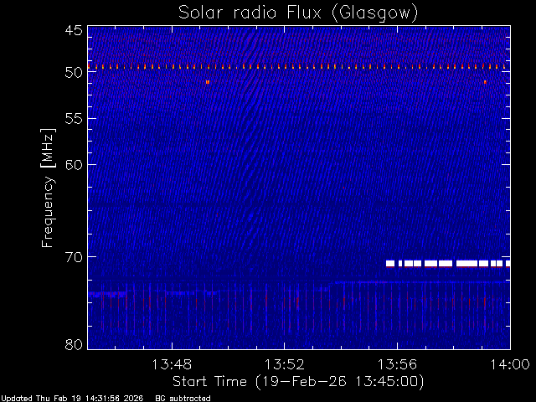The height and width of the screenshot is (402, 536).
Task: Click the 13:48 time axis label
Action: 172,364
